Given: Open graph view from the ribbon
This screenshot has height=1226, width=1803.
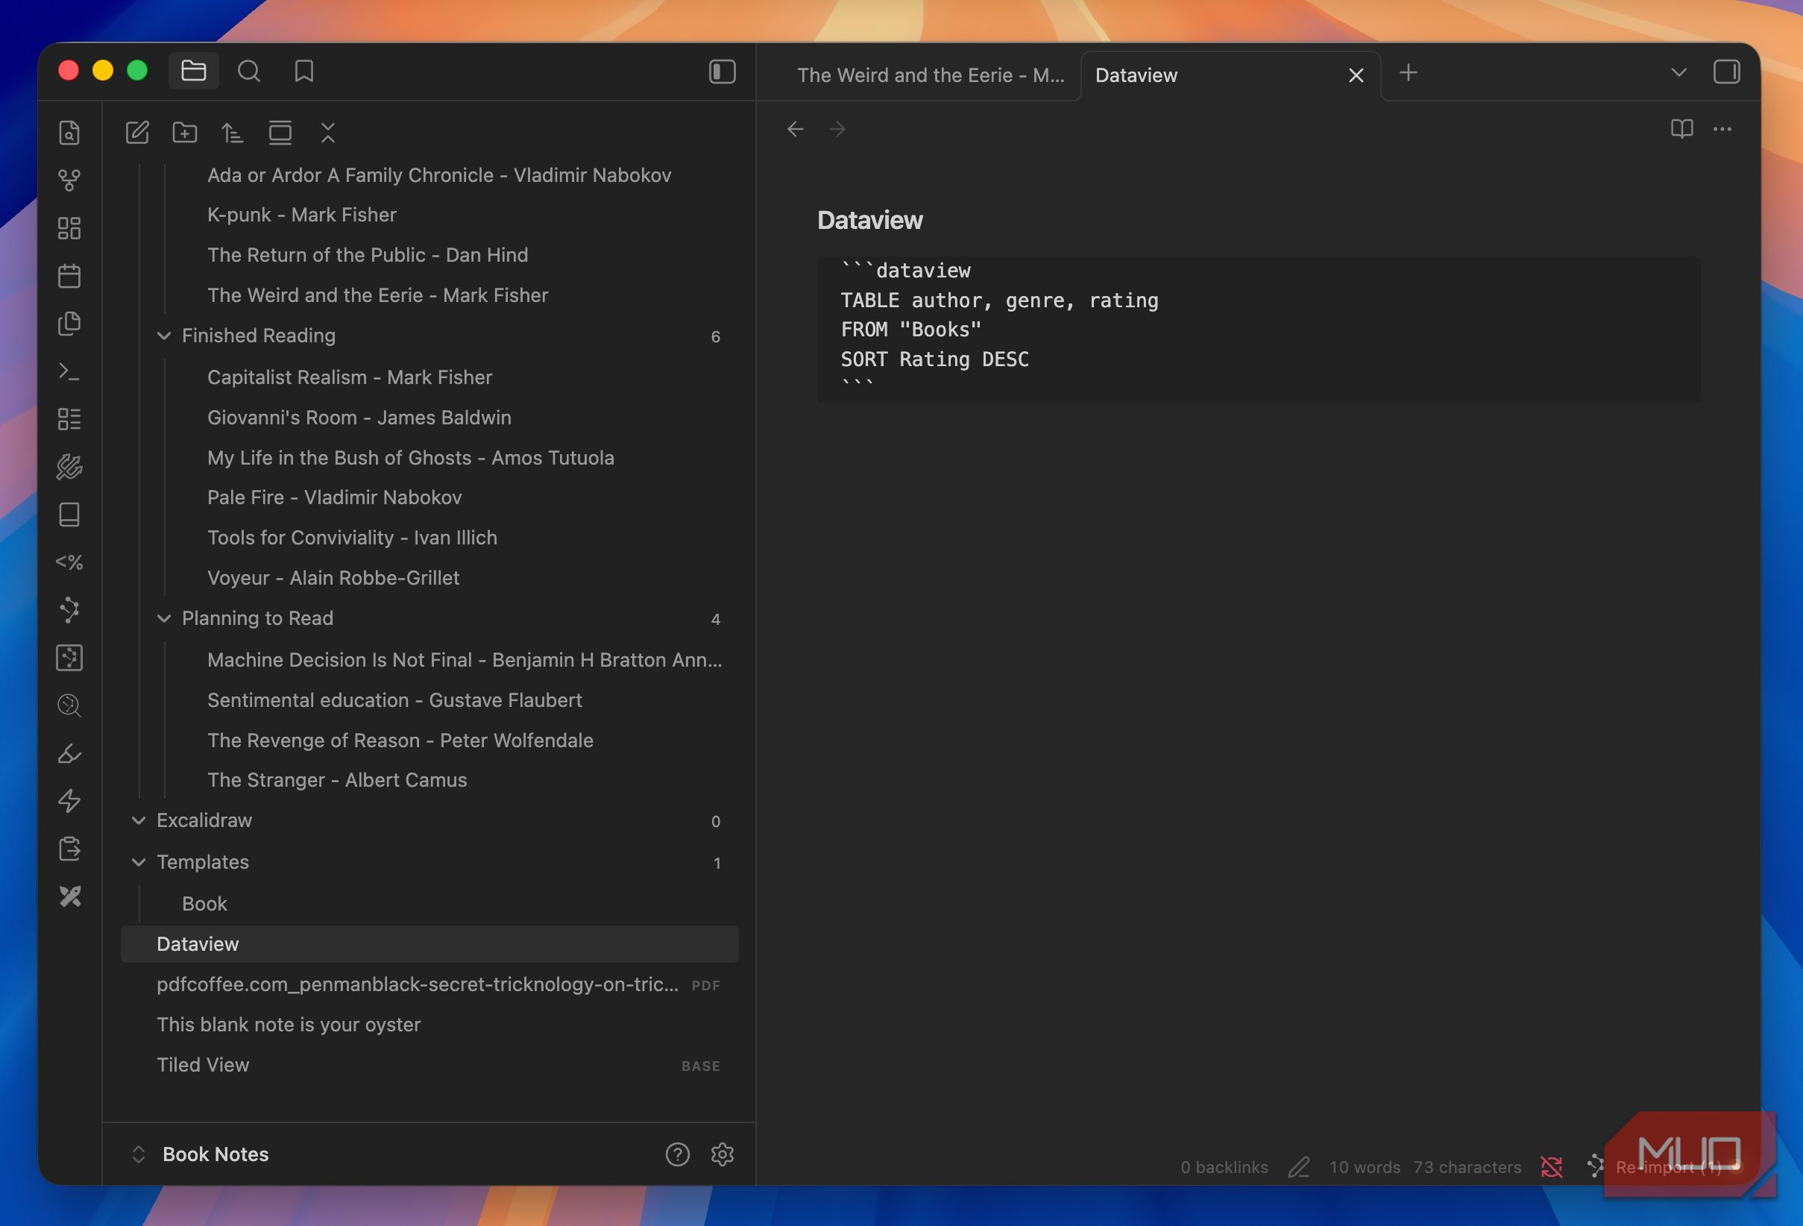Looking at the screenshot, I should point(69,180).
